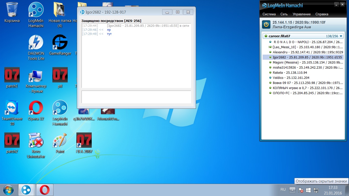This screenshot has width=349, height=196.
Task: Close the Igor2682 chat window
Action: (188, 12)
